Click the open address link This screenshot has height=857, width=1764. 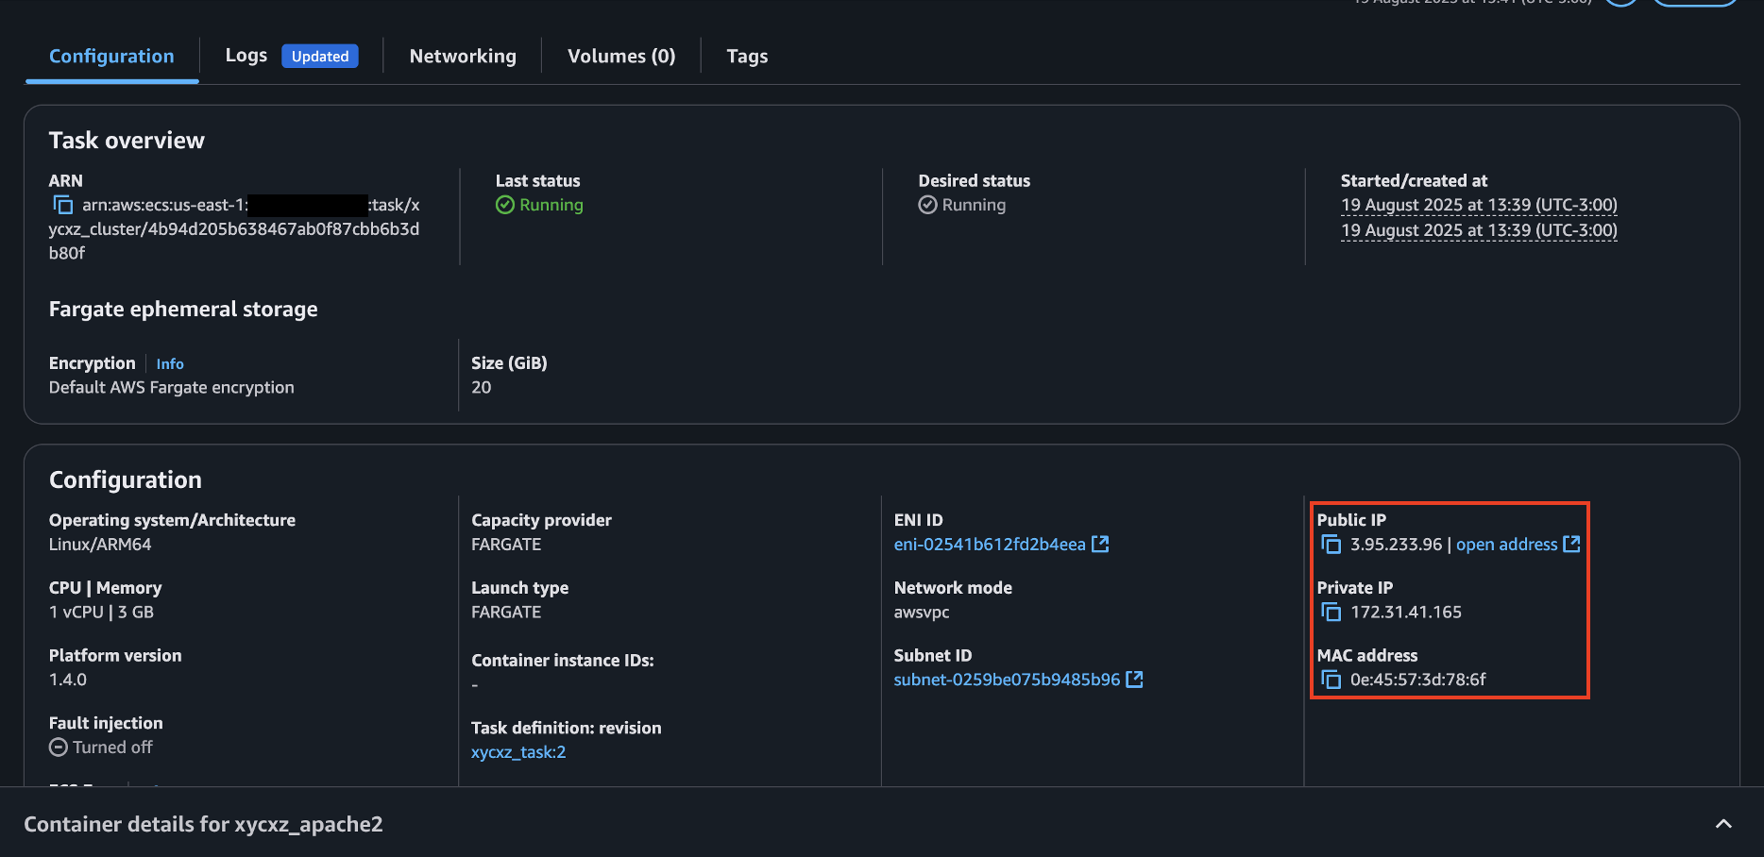1506,545
